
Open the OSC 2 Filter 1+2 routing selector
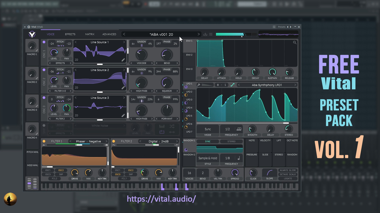(x=60, y=91)
